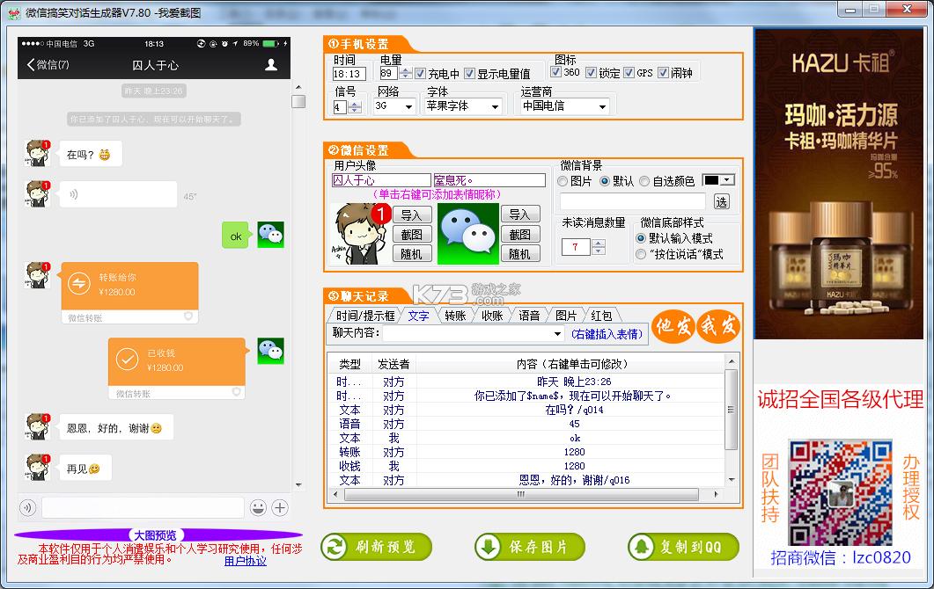934x589 pixels.
Task: Open the 聊天内容 combo box dropdown
Action: pyautogui.click(x=557, y=334)
